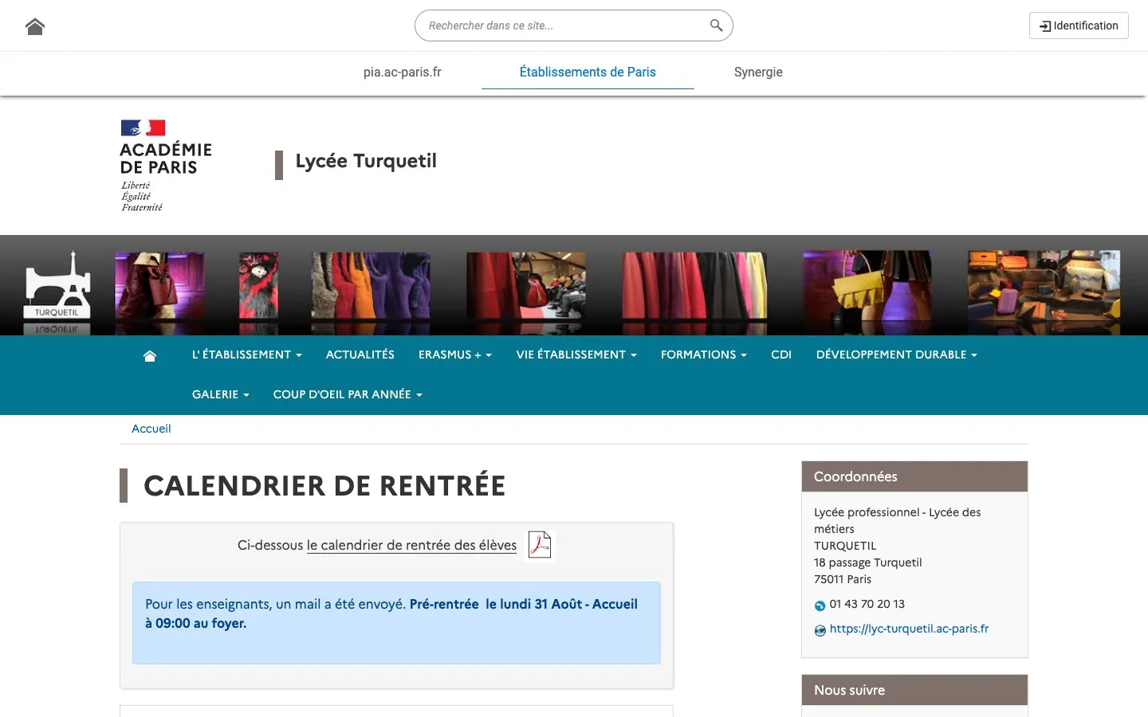Click the white home icon in teal navbar
This screenshot has width=1148, height=717.
pyautogui.click(x=150, y=355)
